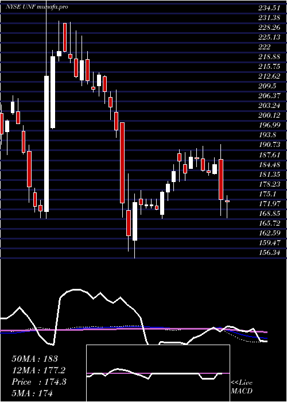The width and height of the screenshot is (287, 402).
Task: Click the 225.13 price axis label
Action: pyautogui.click(x=269, y=37)
